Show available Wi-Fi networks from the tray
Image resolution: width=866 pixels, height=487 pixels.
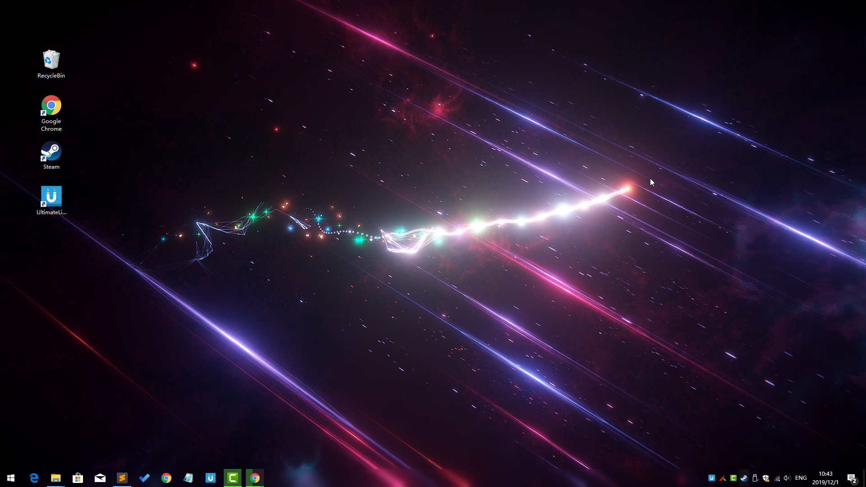(x=776, y=478)
